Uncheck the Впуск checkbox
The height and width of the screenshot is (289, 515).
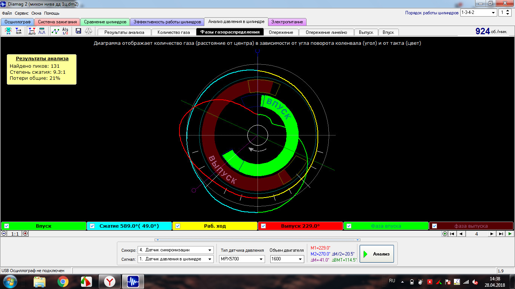click(6, 226)
